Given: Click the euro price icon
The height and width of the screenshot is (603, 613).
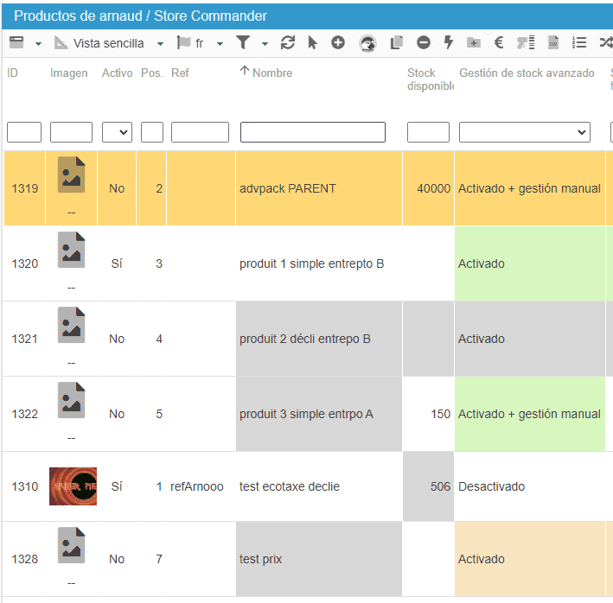Looking at the screenshot, I should [x=499, y=42].
